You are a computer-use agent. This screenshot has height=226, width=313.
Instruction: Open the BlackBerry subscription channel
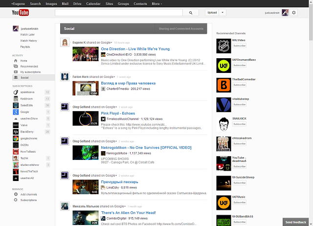click(27, 132)
